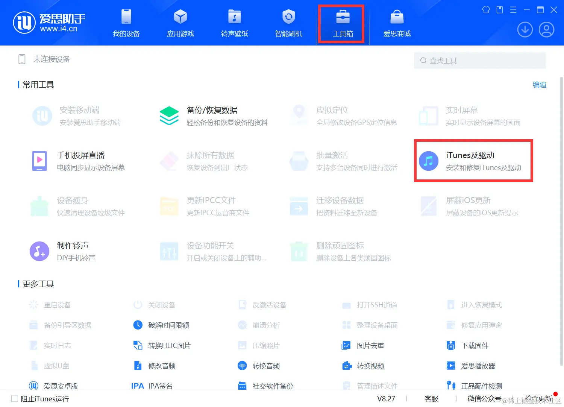Open IPA签名 tool

coord(152,386)
